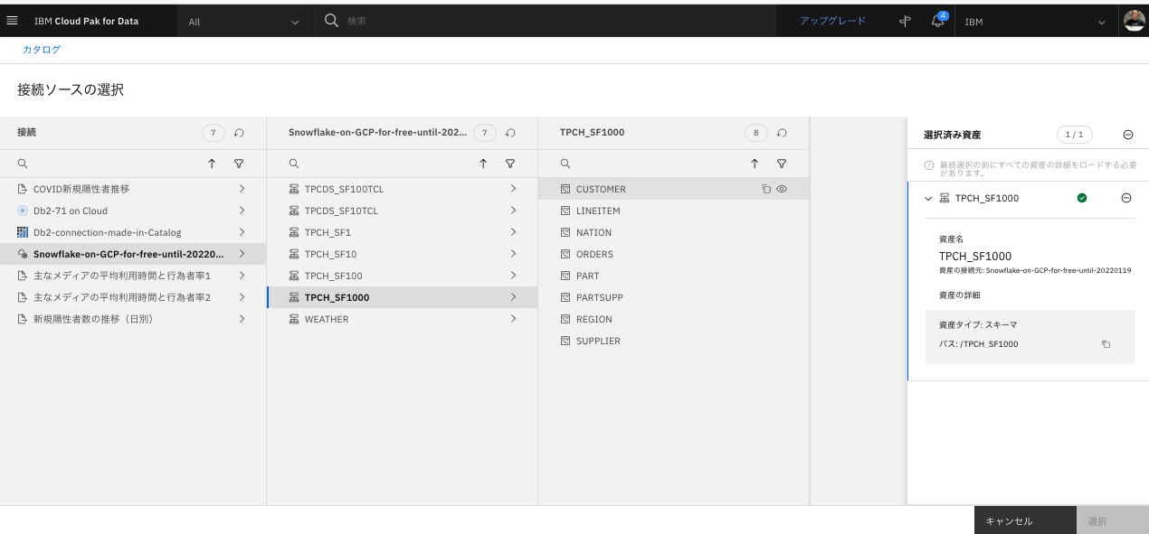Viewport: 1149px width, 534px height.
Task: Remove TPCH_SF1000 from selected assets
Action: (x=1126, y=198)
